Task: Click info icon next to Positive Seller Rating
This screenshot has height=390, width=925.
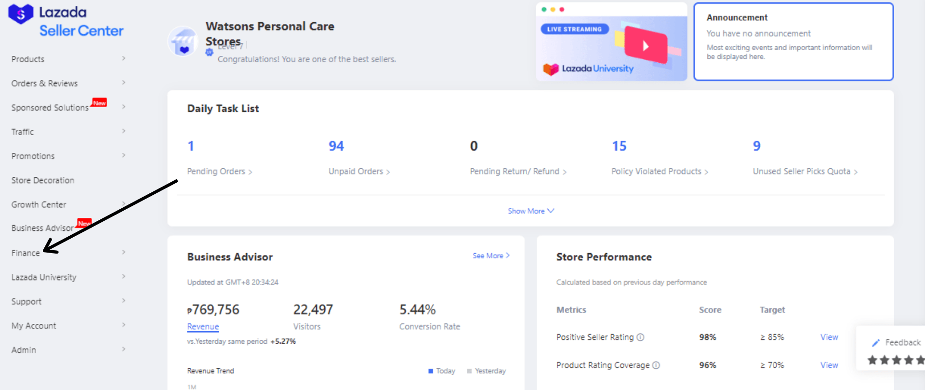Action: click(640, 337)
